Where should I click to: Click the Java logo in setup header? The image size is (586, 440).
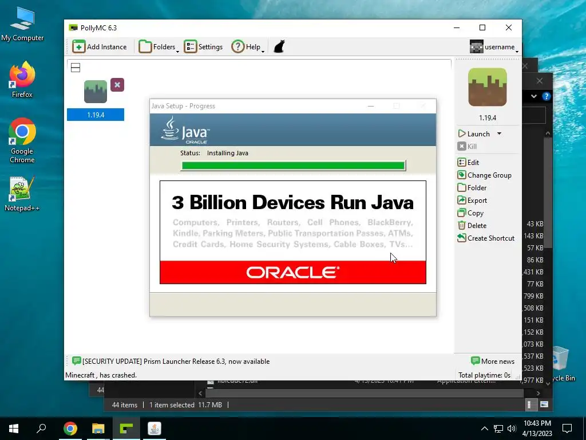(185, 130)
